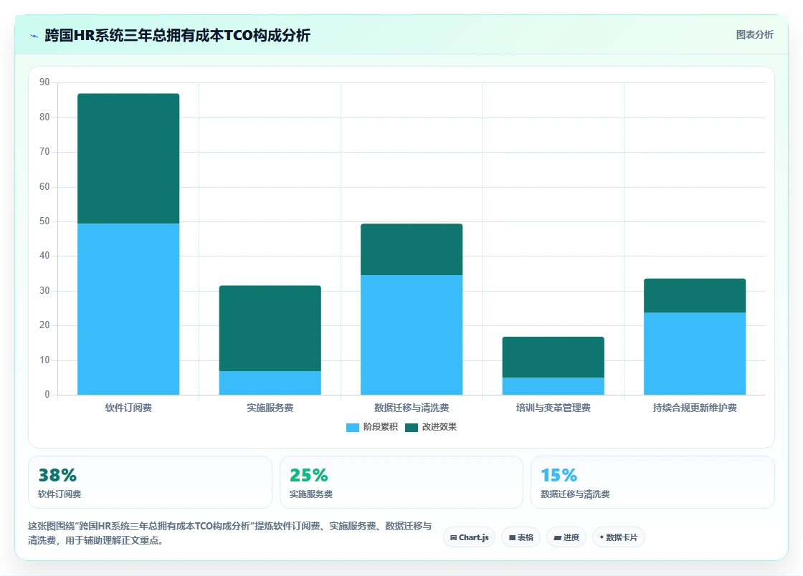Click the 25% 实施服务费 stat card
Viewport: 803px width, 576px height.
(401, 482)
